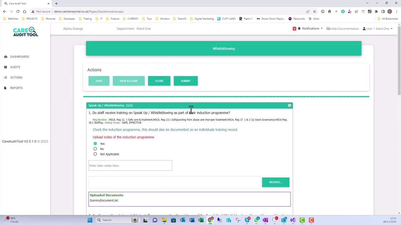This screenshot has width=401, height=225.
Task: Click the taskbar Search box
Action: [117, 220]
